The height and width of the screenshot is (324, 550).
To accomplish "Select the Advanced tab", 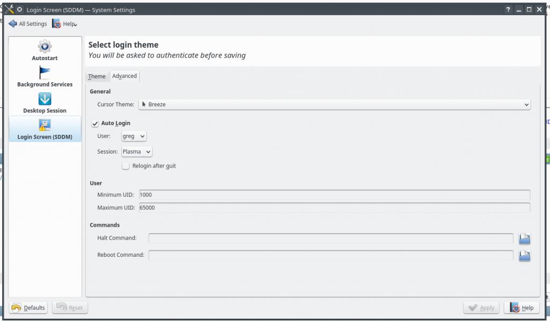I will (125, 76).
